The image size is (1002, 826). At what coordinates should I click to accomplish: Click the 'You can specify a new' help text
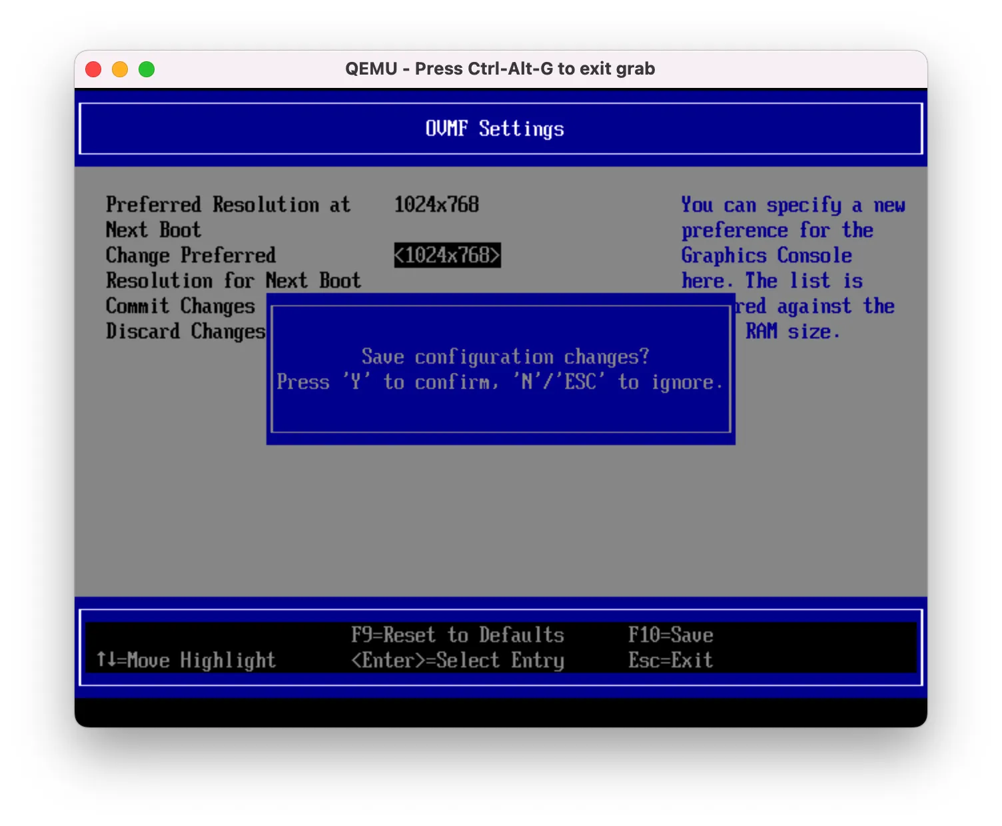pyautogui.click(x=793, y=205)
